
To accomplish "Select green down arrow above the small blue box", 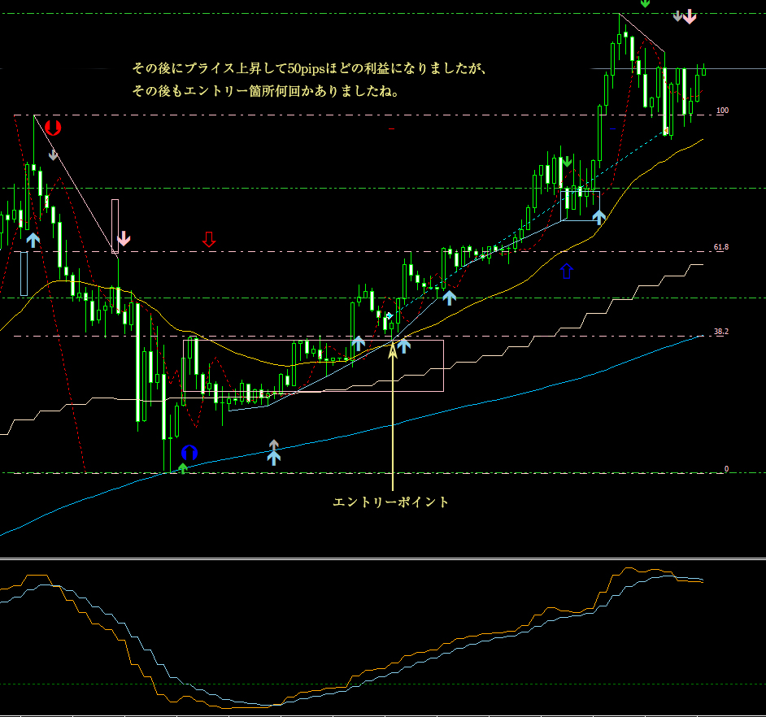I will (566, 162).
